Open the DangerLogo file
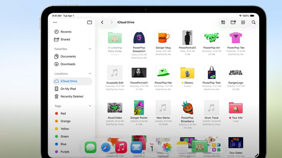Screen dimensions: 282x158 pyautogui.click(x=235, y=73)
